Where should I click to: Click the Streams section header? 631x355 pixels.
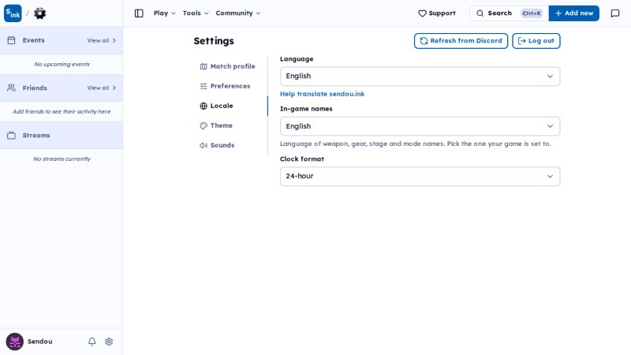coord(62,135)
